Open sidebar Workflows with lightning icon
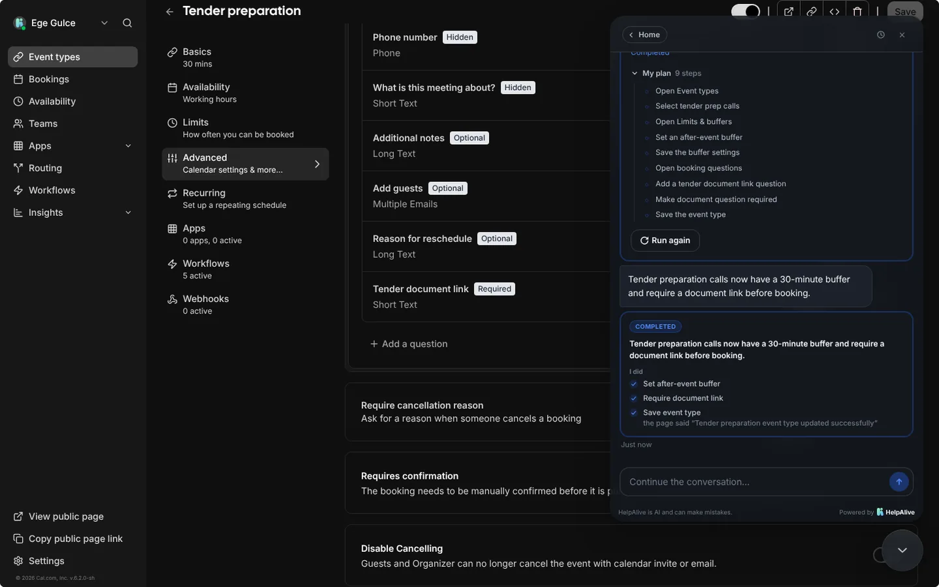 tap(72, 190)
